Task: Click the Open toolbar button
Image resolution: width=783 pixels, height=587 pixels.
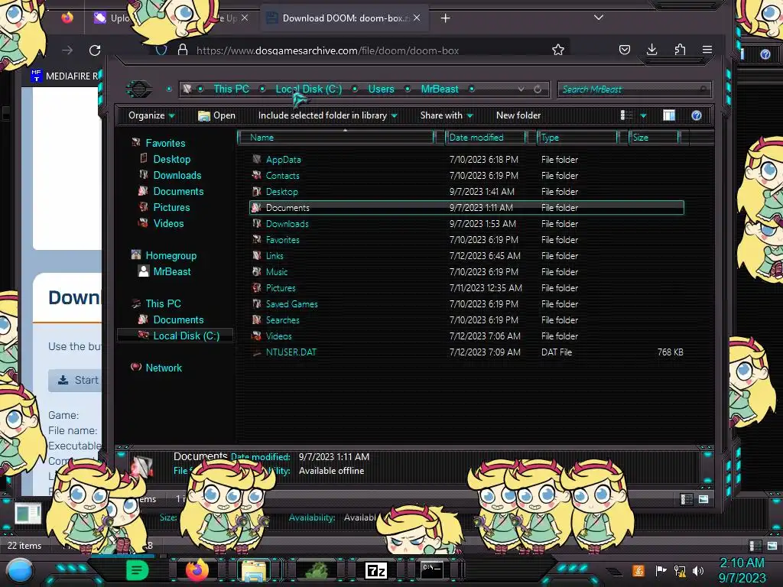Action: point(216,115)
